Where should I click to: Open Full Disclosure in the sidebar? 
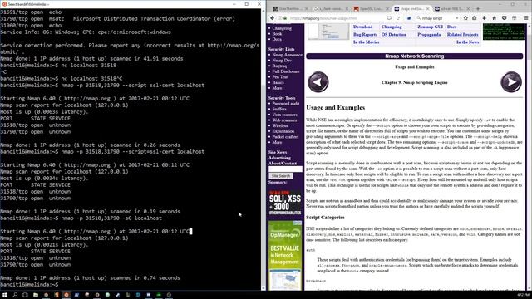pos(286,71)
